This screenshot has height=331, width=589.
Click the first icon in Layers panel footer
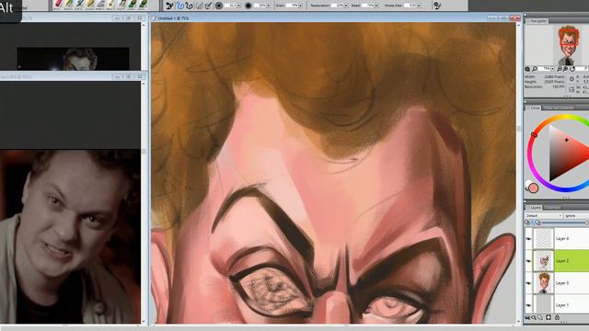pyautogui.click(x=527, y=317)
